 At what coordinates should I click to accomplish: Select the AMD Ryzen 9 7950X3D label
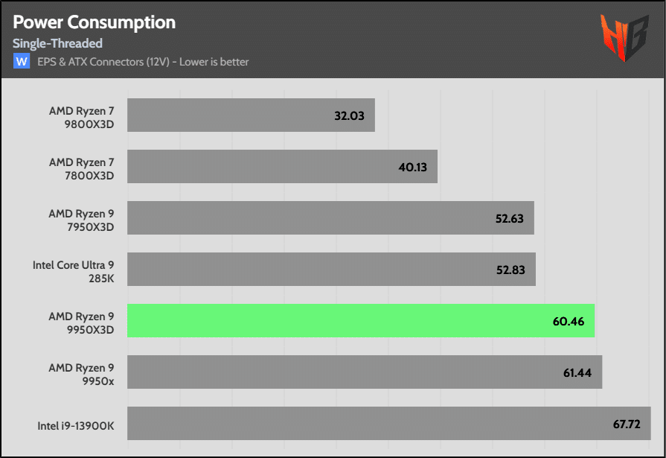pos(82,219)
